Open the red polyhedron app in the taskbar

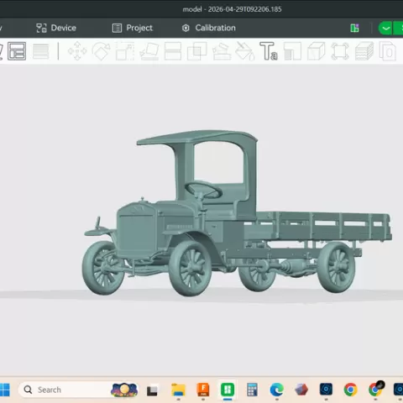(301, 390)
